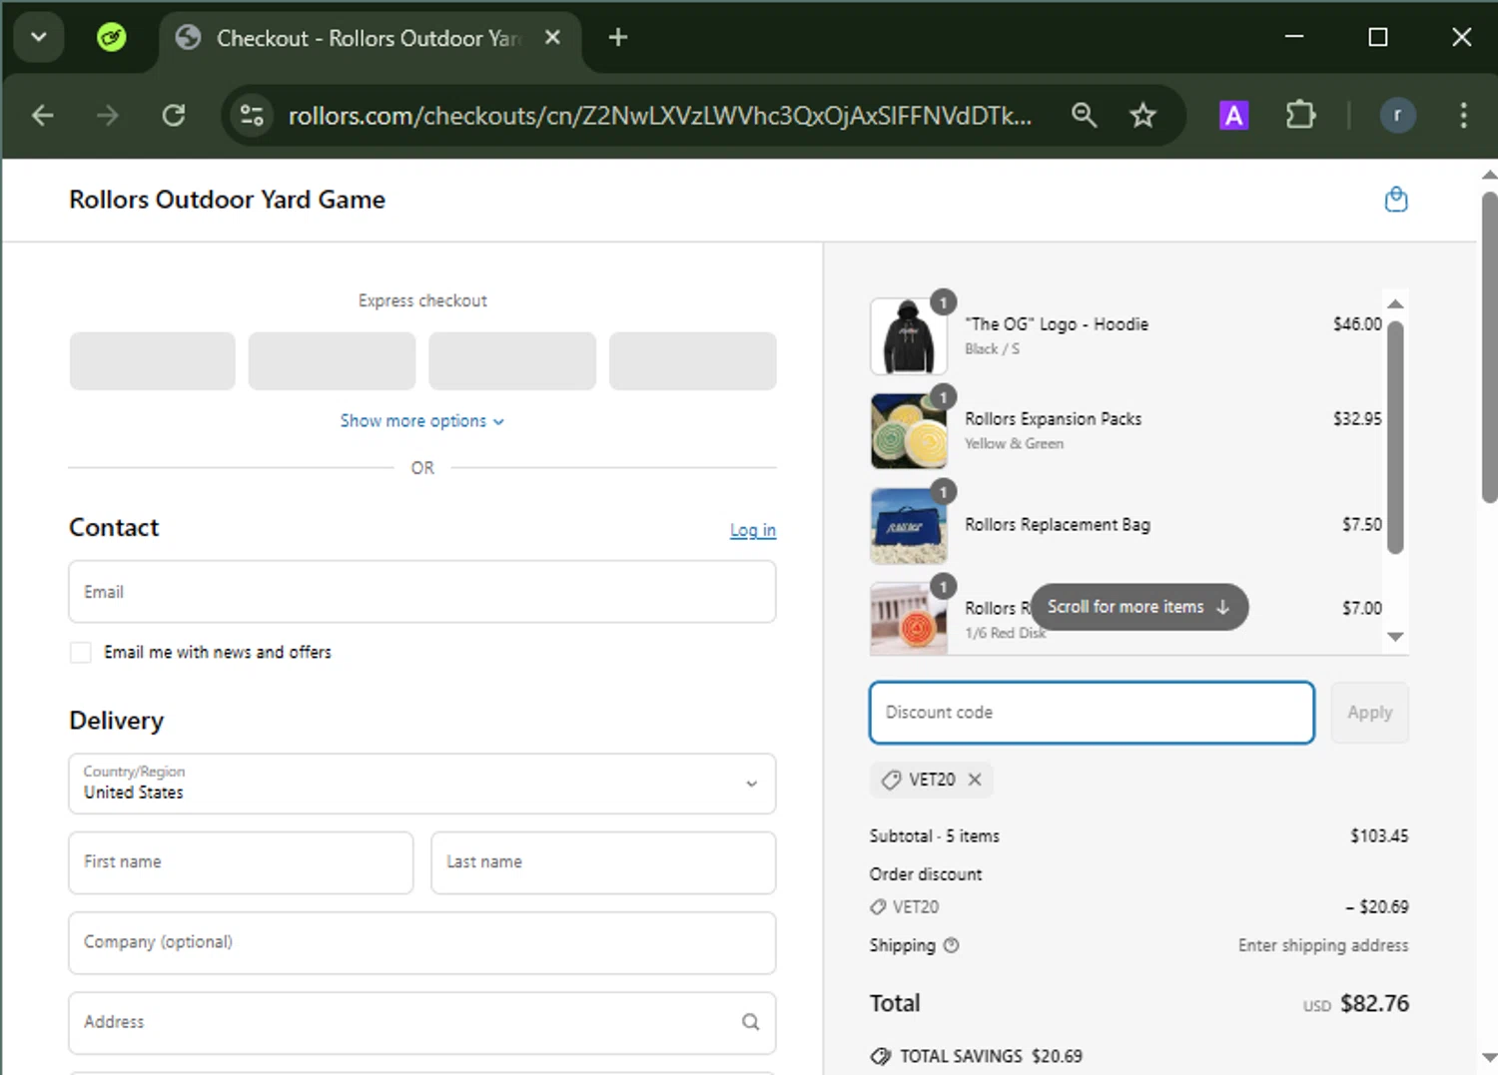Open the cart bag icon in header
1498x1075 pixels.
[x=1396, y=200]
